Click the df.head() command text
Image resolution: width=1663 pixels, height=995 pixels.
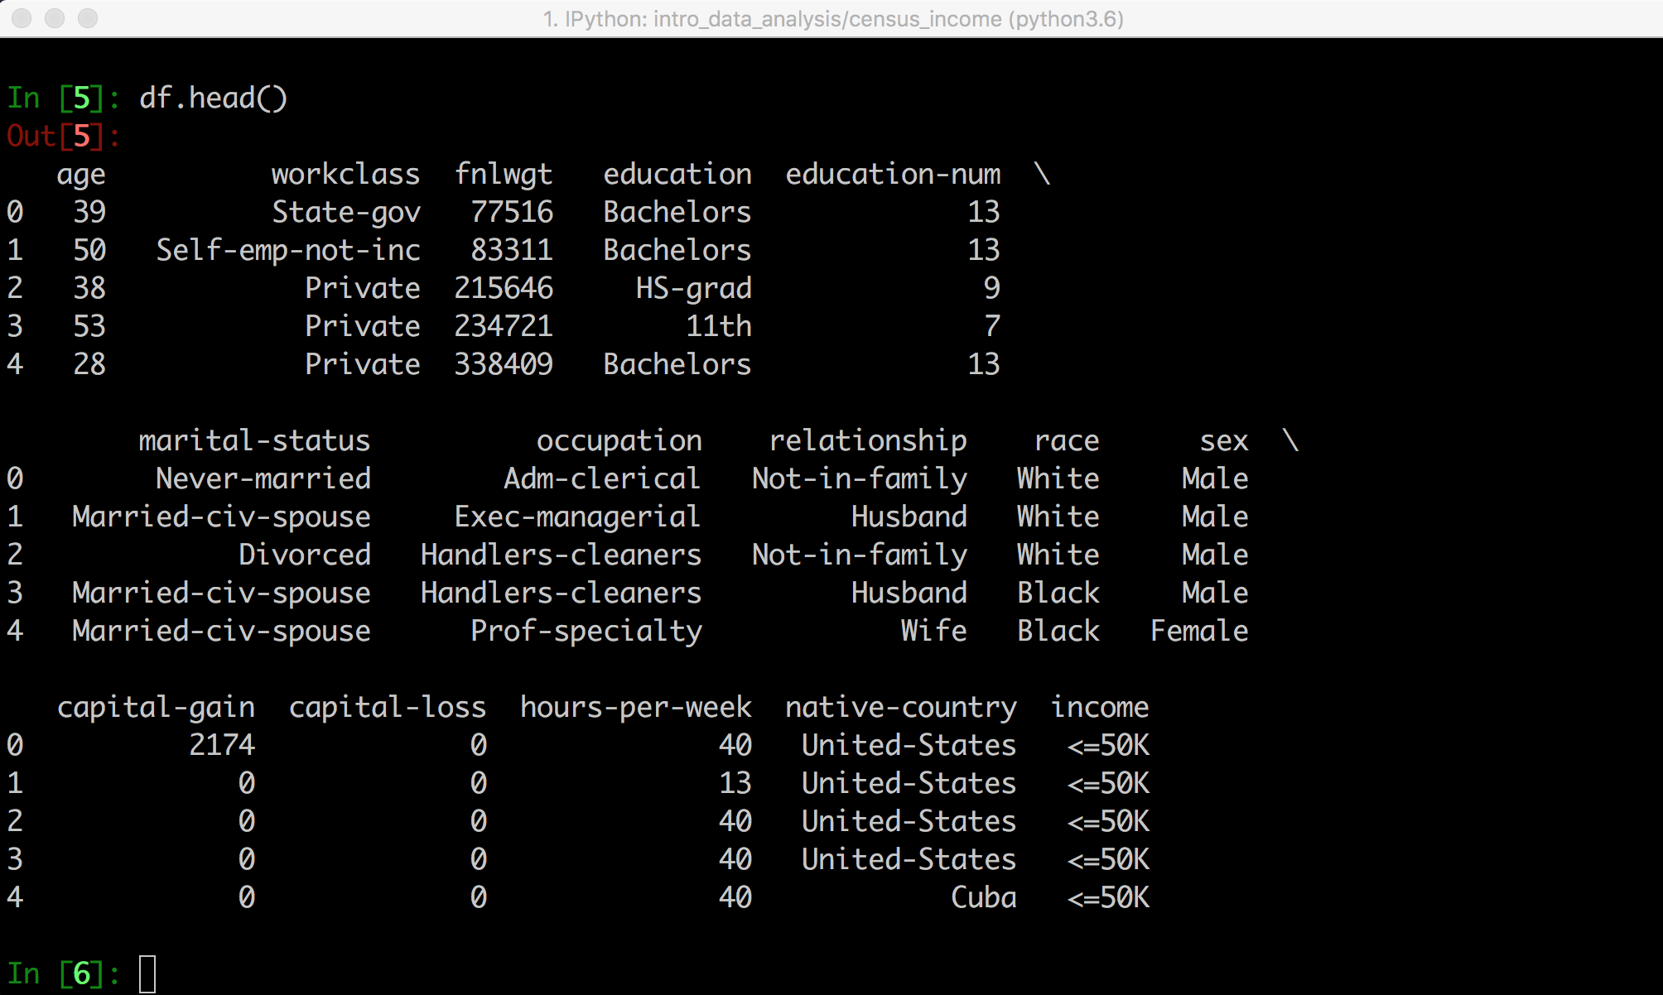(213, 99)
